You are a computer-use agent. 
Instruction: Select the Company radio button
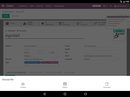(18, 31)
